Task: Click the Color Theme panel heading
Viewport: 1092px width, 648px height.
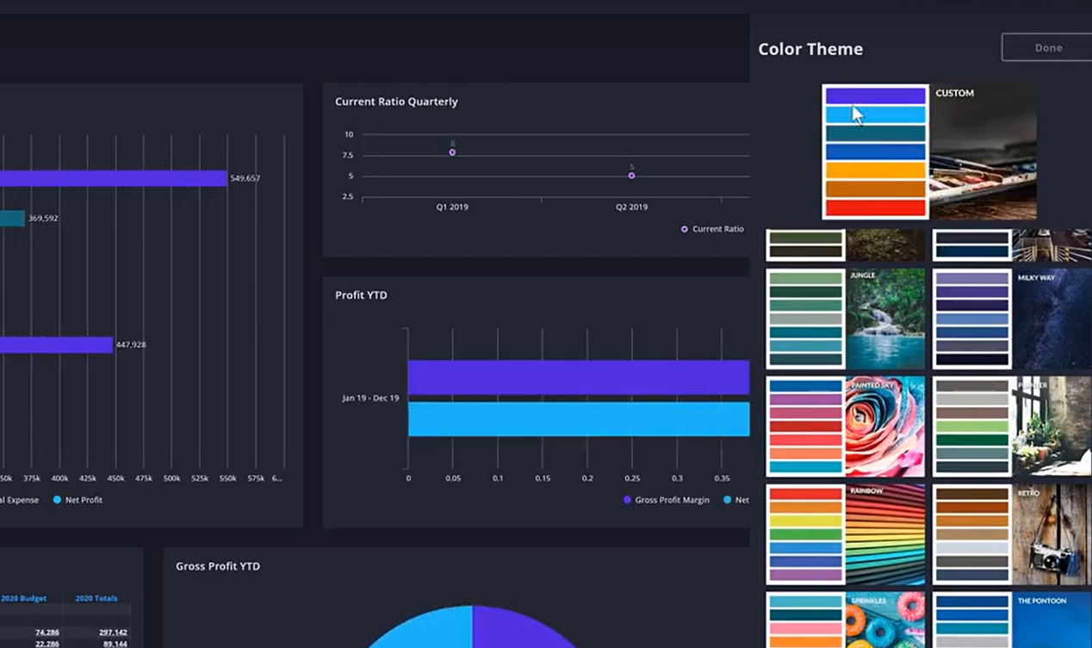Action: 810,49
